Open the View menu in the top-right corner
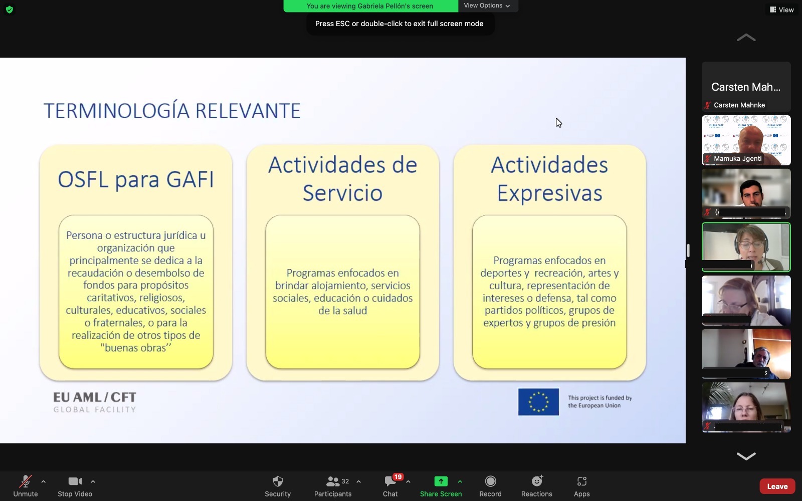This screenshot has width=802, height=501. 781,10
